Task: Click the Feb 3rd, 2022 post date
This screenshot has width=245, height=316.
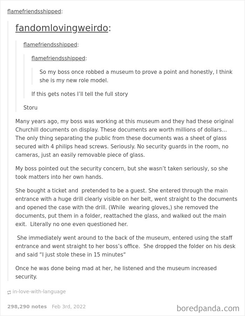Action: click(x=69, y=307)
